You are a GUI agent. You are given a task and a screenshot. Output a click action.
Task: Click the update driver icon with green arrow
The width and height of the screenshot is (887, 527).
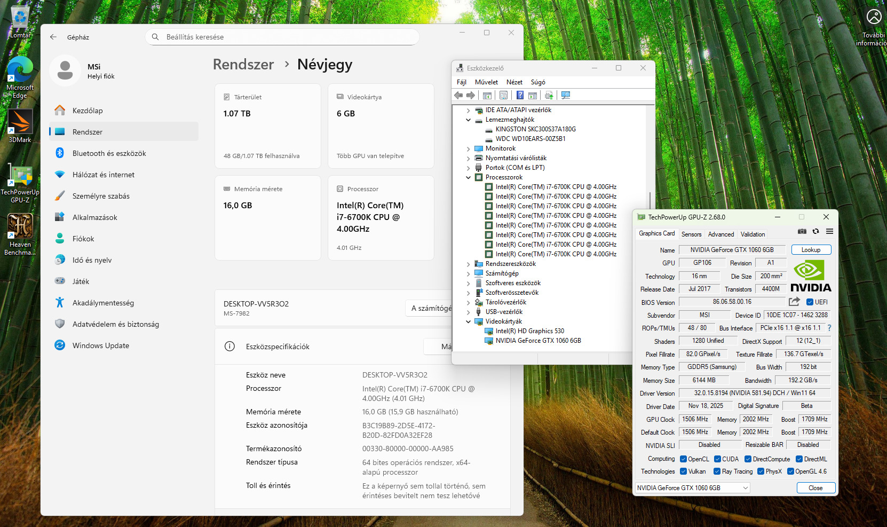click(549, 95)
